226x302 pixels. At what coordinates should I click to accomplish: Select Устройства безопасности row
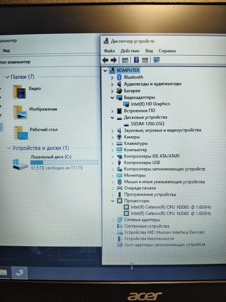pos(149,239)
